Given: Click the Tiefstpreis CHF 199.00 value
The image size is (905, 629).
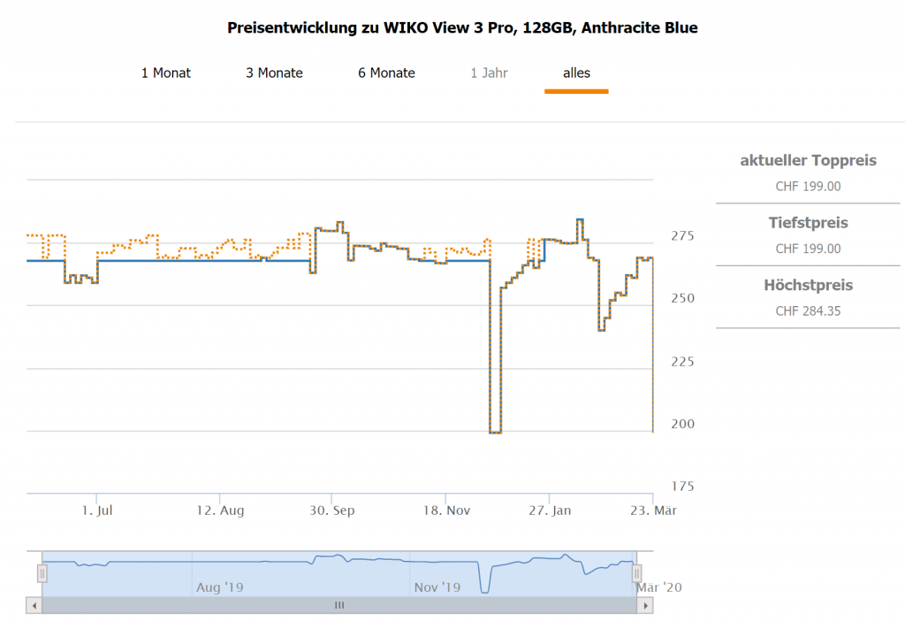Looking at the screenshot, I should (x=808, y=249).
